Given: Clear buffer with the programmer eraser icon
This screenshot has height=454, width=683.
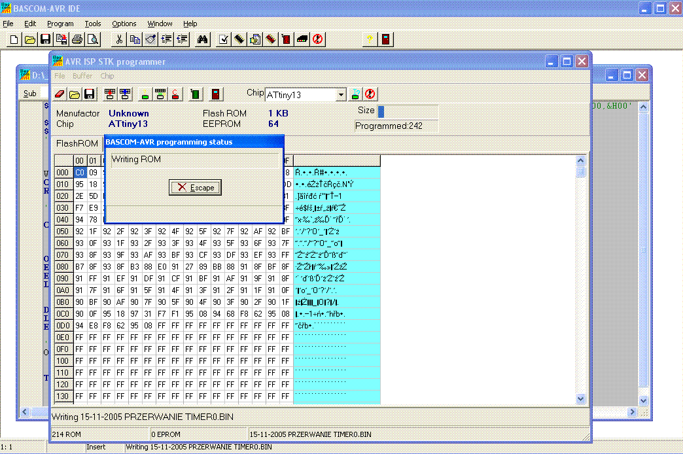Looking at the screenshot, I should pos(60,94).
